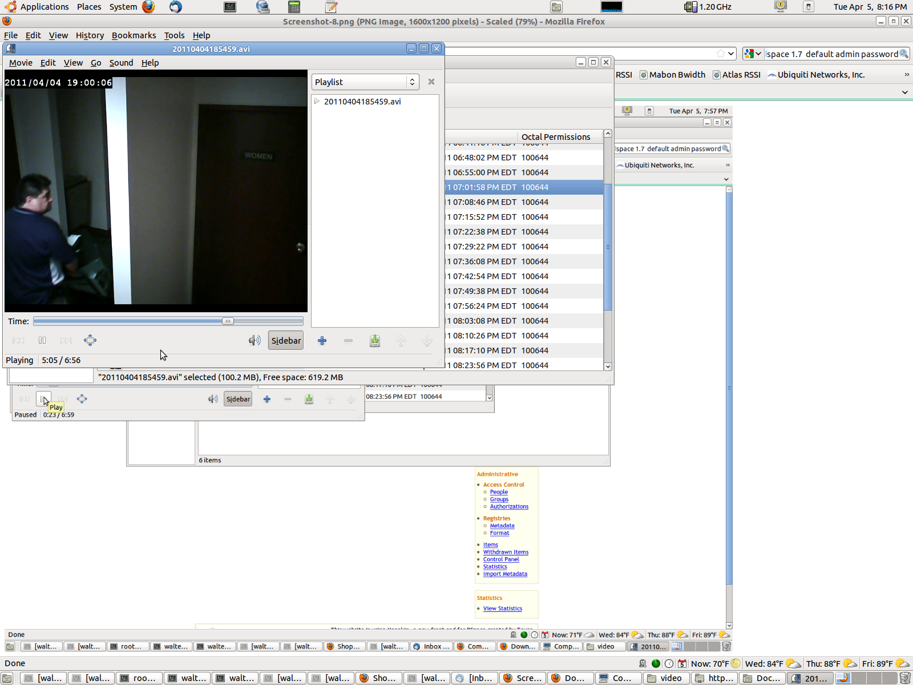Toggle the volume button in the player

tap(254, 341)
